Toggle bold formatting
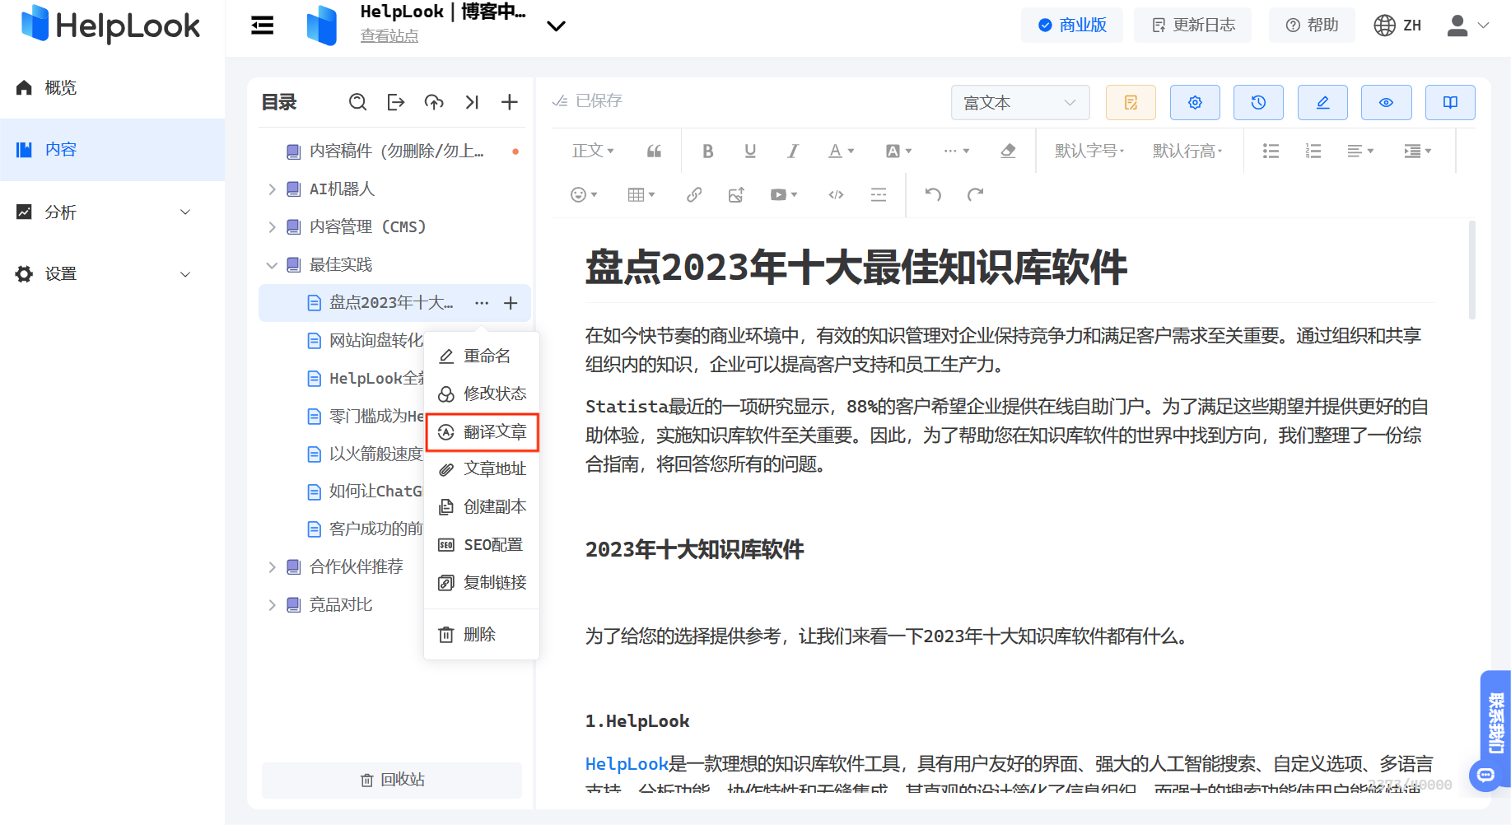 tap(707, 151)
